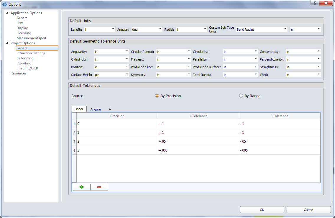This screenshot has width=335, height=218.
Task: Open the Bend Radius sub type dropdown
Action: point(262,29)
